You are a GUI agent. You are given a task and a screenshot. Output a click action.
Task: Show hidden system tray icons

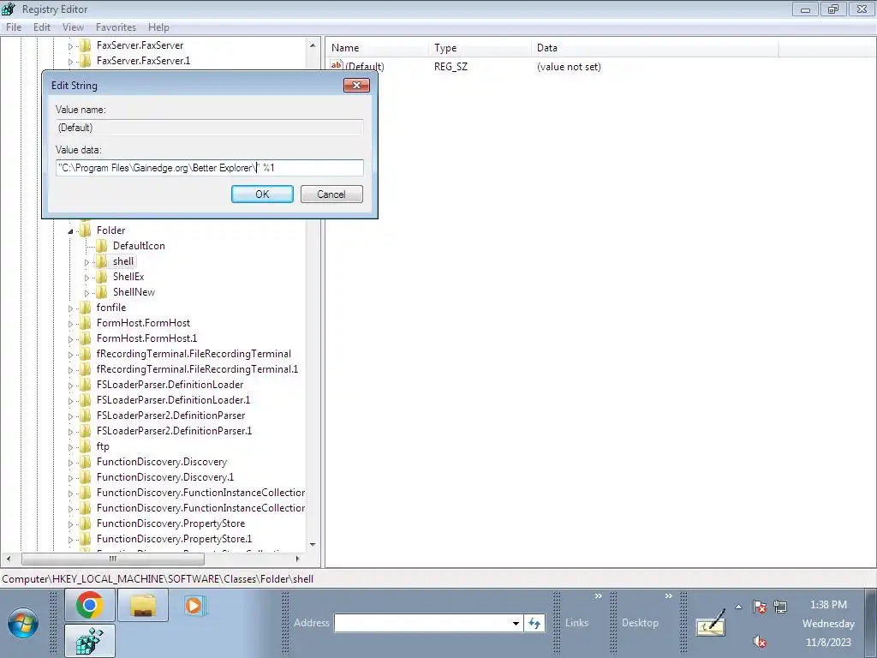(738, 607)
